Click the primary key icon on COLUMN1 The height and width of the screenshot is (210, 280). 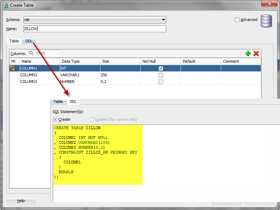(x=13, y=68)
